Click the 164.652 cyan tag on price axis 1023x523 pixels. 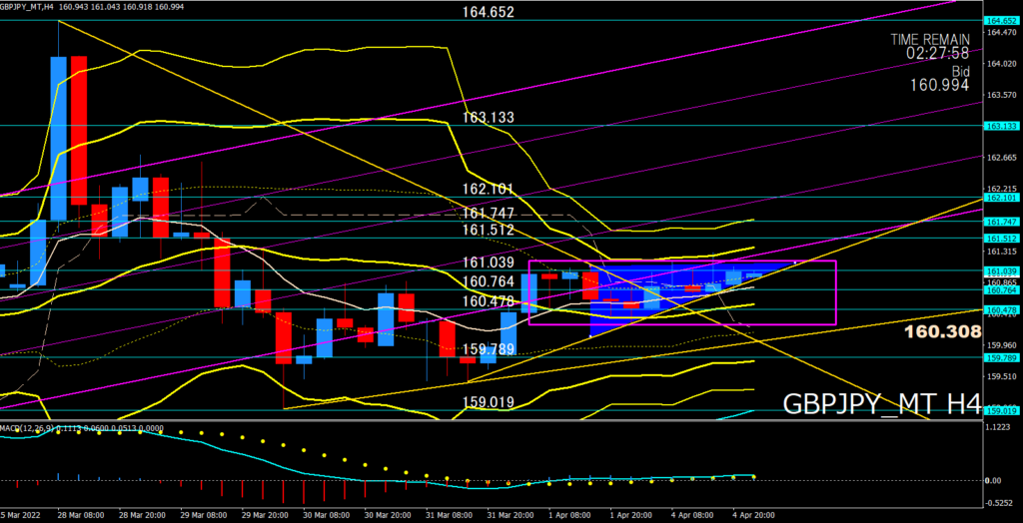[x=1000, y=21]
